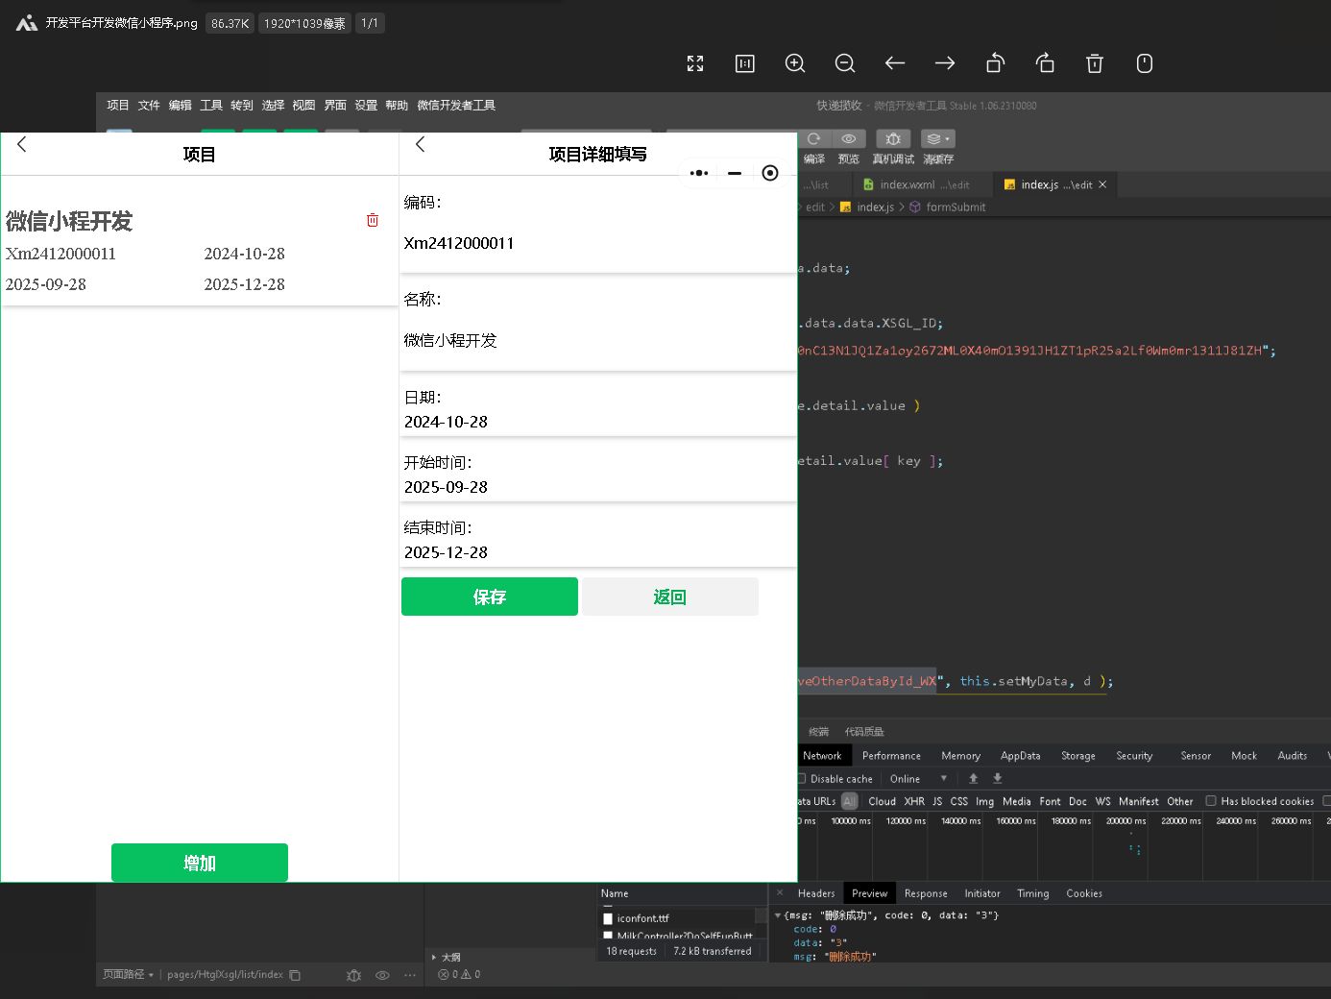Screen dimensions: 1331x999
Task: Select the iconfont.ttf request row
Action: (677, 918)
